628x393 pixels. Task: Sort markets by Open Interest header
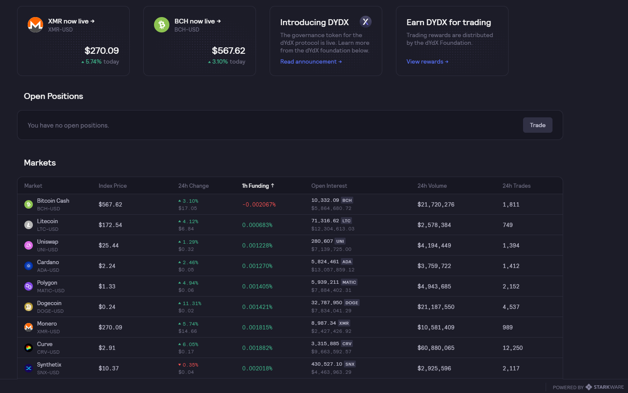(x=329, y=186)
